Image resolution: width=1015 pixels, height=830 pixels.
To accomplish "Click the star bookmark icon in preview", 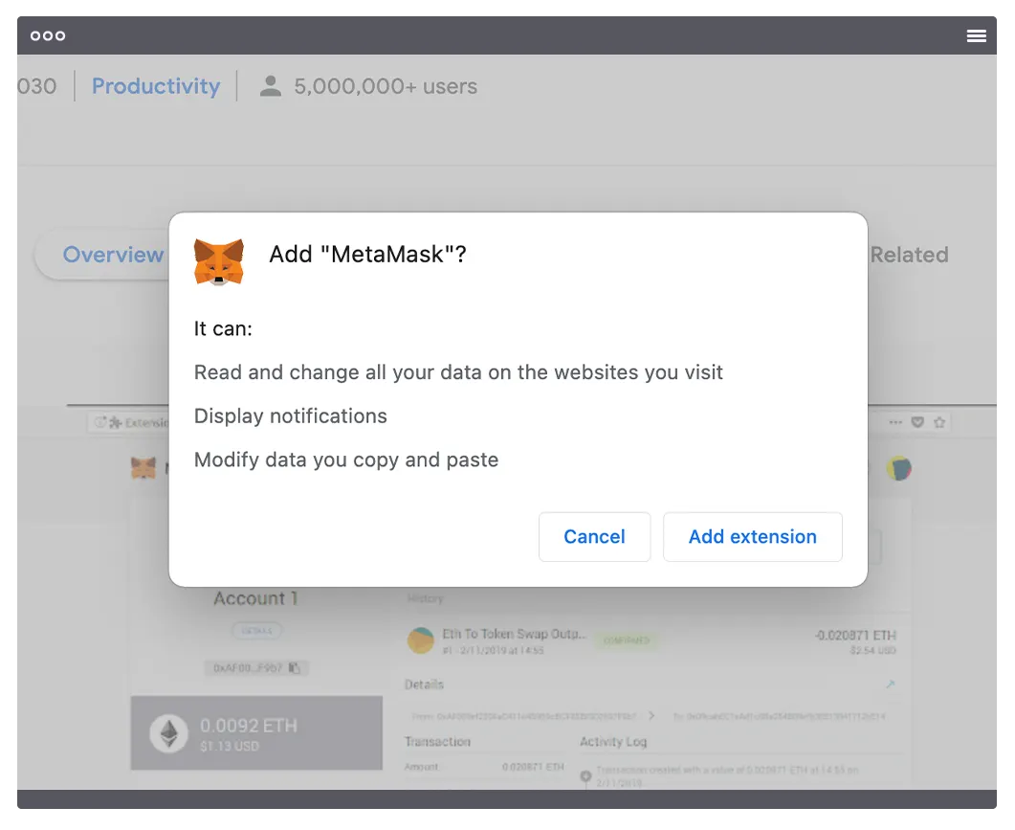I will pos(939,422).
